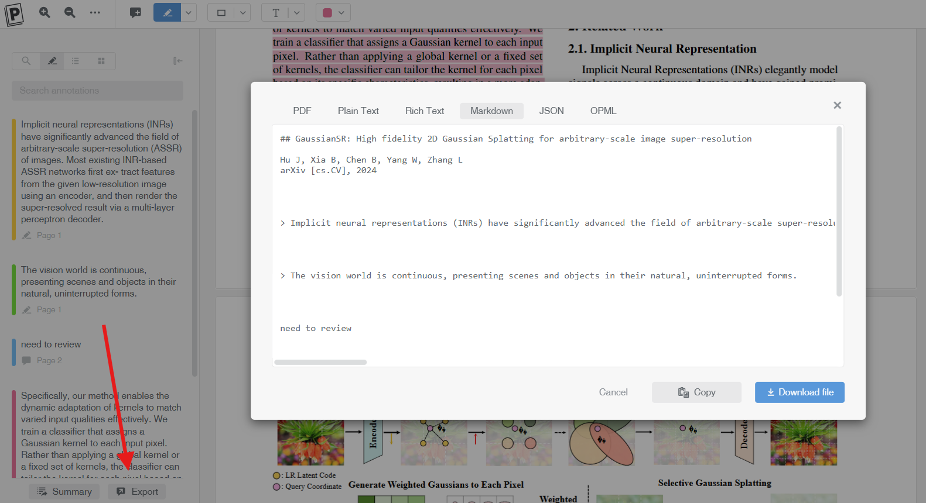Switch to the Plain Text tab
The image size is (926, 503).
pyautogui.click(x=358, y=111)
